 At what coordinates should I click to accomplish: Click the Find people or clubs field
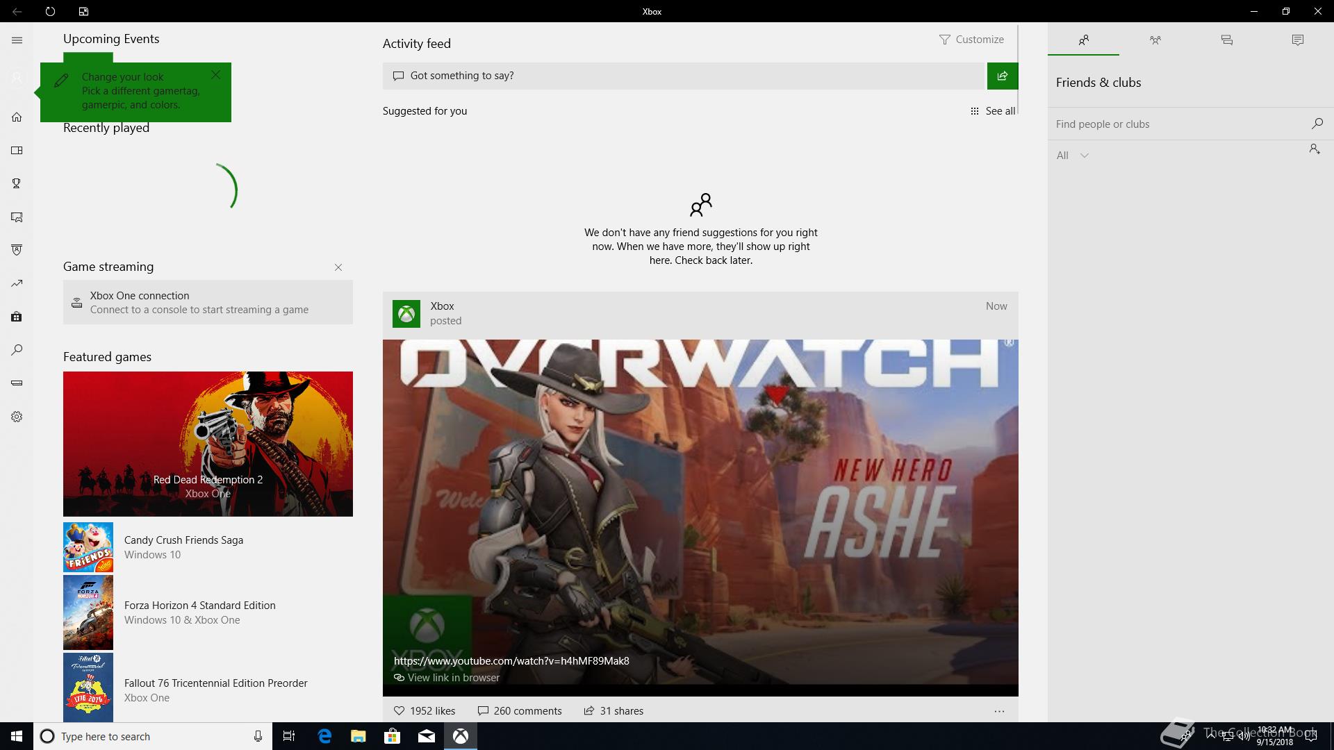1178,124
